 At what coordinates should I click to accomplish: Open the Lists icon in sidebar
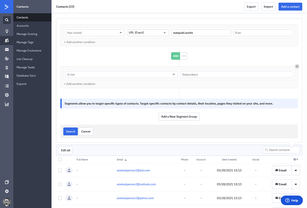7,86
